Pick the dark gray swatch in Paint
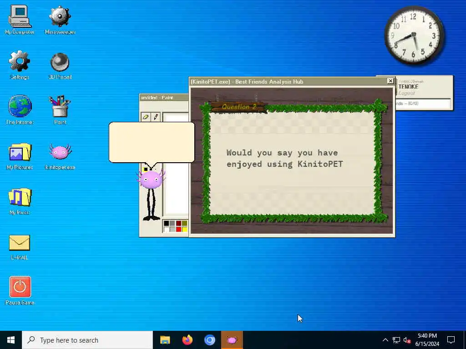The height and width of the screenshot is (349, 466). coord(172,223)
